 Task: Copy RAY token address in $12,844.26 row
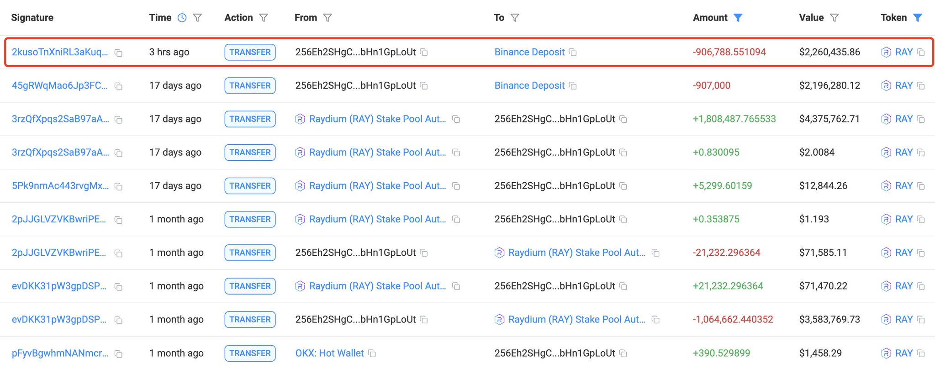[921, 186]
